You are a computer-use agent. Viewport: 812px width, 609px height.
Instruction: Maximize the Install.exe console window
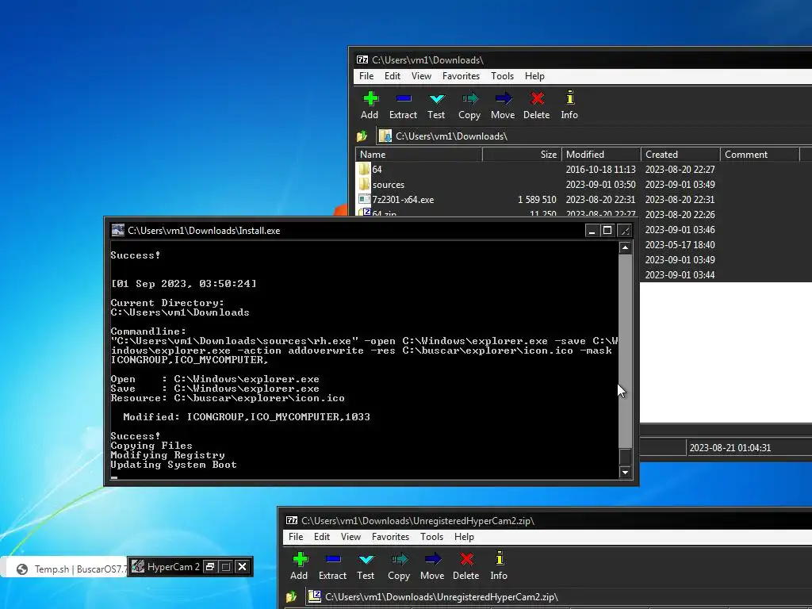[607, 231]
